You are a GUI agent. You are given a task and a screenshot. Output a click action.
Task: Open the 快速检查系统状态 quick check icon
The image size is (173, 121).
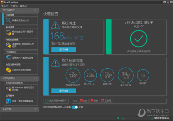[x=8, y=20]
